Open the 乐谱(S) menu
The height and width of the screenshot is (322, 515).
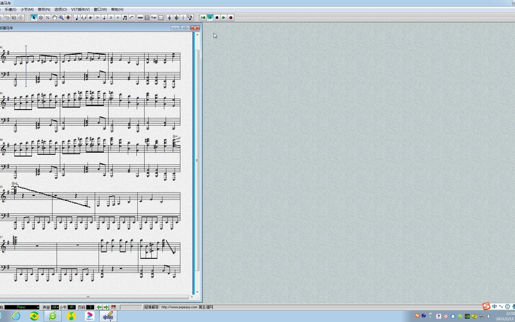10,10
